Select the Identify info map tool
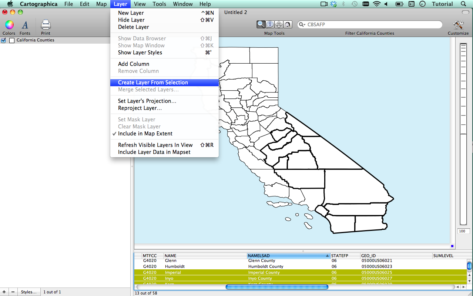The image size is (473, 296). click(x=270, y=24)
